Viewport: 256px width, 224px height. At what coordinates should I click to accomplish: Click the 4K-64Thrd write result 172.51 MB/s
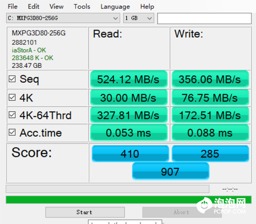point(210,115)
